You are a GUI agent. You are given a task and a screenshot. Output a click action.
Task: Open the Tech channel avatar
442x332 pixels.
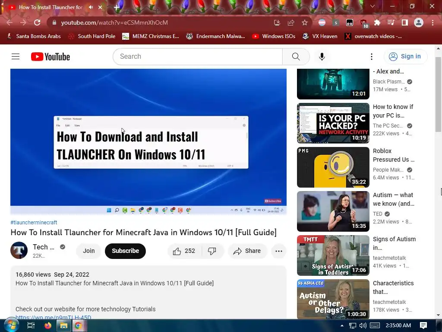coord(19,250)
